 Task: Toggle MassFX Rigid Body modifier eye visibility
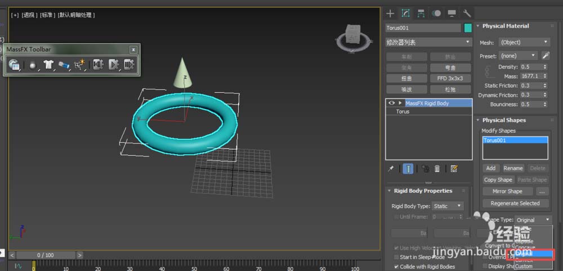pyautogui.click(x=391, y=103)
